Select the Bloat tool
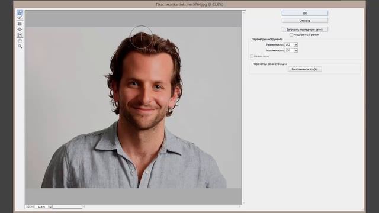379x213 pixels. pos(20,30)
